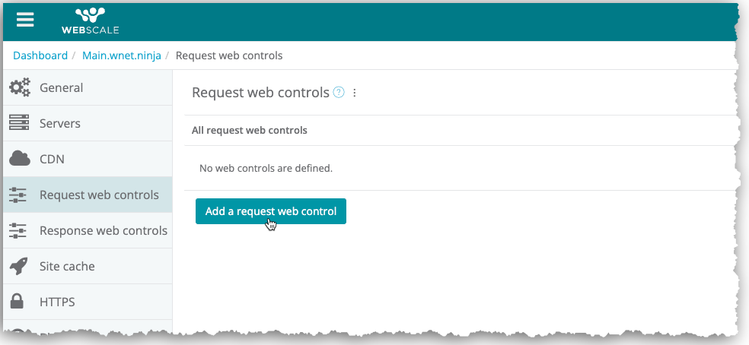Click the Site cache rocket icon
Screen dimensions: 749x345
point(19,267)
